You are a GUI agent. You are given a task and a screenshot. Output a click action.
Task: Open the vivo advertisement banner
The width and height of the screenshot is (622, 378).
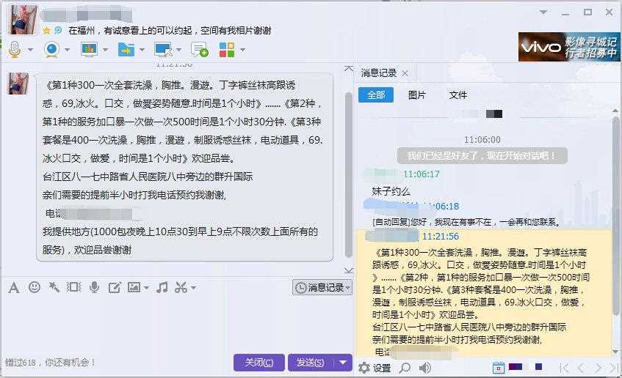pos(569,47)
